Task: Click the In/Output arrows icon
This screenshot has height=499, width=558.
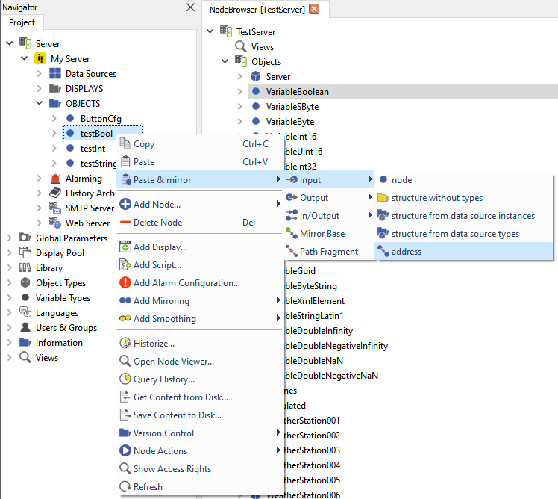Action: 292,215
